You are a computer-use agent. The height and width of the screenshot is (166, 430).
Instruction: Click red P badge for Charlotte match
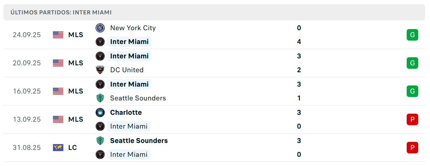coord(412,119)
